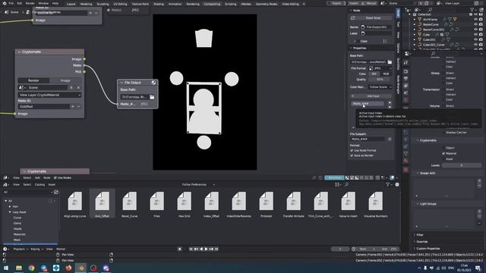Play timeline animation in reverse
The image size is (486, 273).
pos(201,249)
